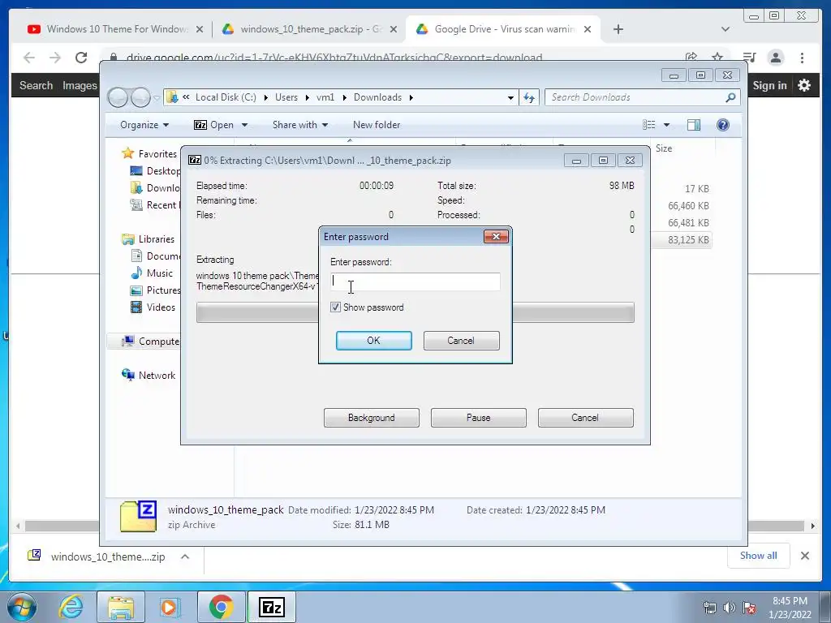Bookmark this page with the star icon
Image resolution: width=831 pixels, height=623 pixels.
coord(717,58)
